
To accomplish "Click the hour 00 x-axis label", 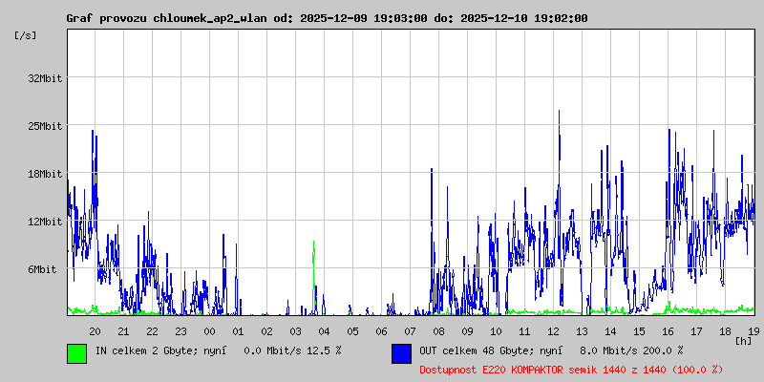I will point(209,331).
